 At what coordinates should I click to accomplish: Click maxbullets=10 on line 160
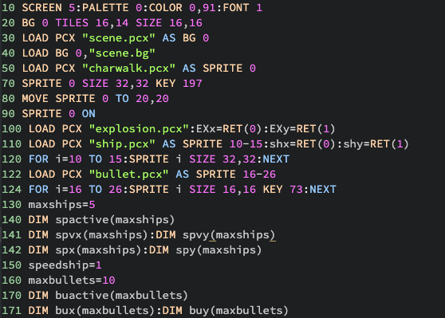pyautogui.click(x=72, y=281)
